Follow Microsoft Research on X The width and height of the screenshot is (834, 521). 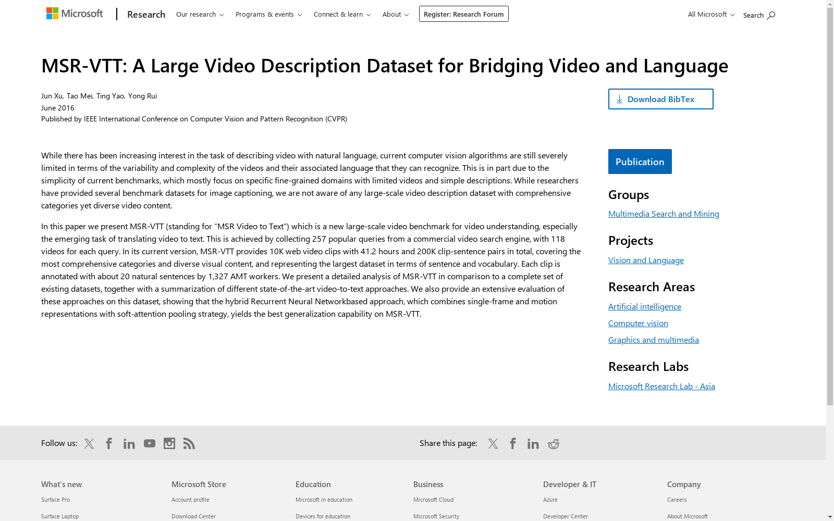click(x=89, y=443)
